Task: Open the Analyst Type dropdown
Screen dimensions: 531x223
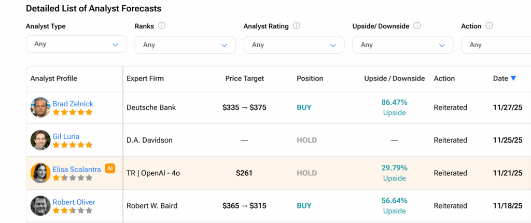Action: (x=76, y=44)
